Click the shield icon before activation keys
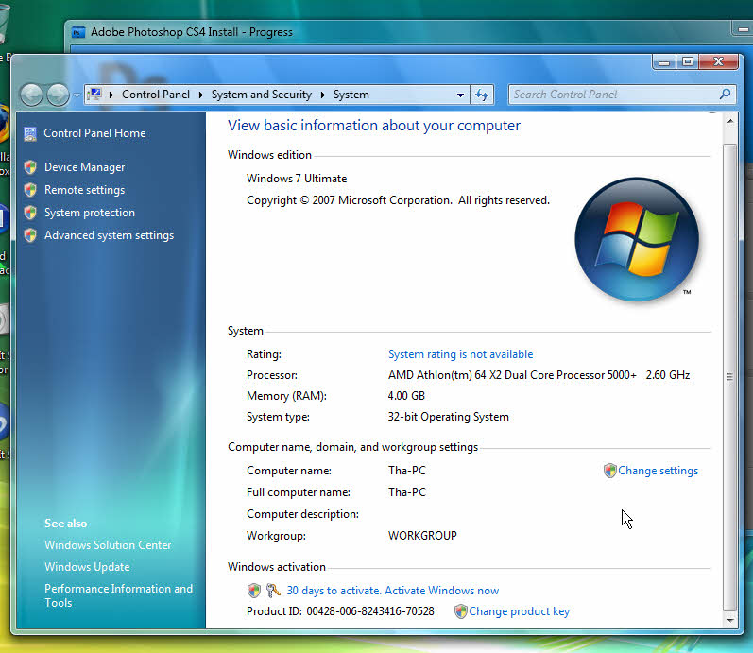 [x=254, y=590]
